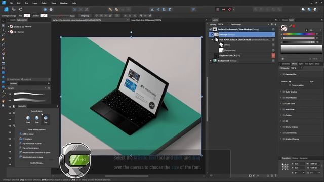The image size is (324, 182).
Task: Click the Flip Horizontal toolbar icon
Action: pyautogui.click(x=152, y=9)
